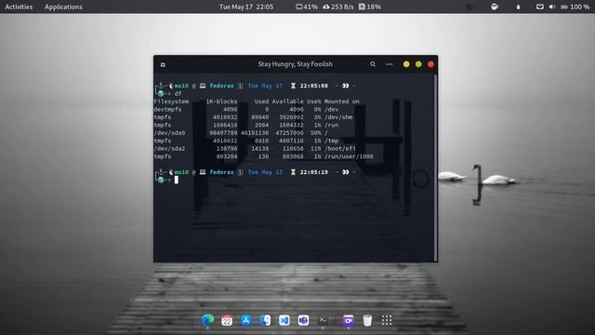The width and height of the screenshot is (595, 335).
Task: Click the '50%' use value for root
Action: 315,133
